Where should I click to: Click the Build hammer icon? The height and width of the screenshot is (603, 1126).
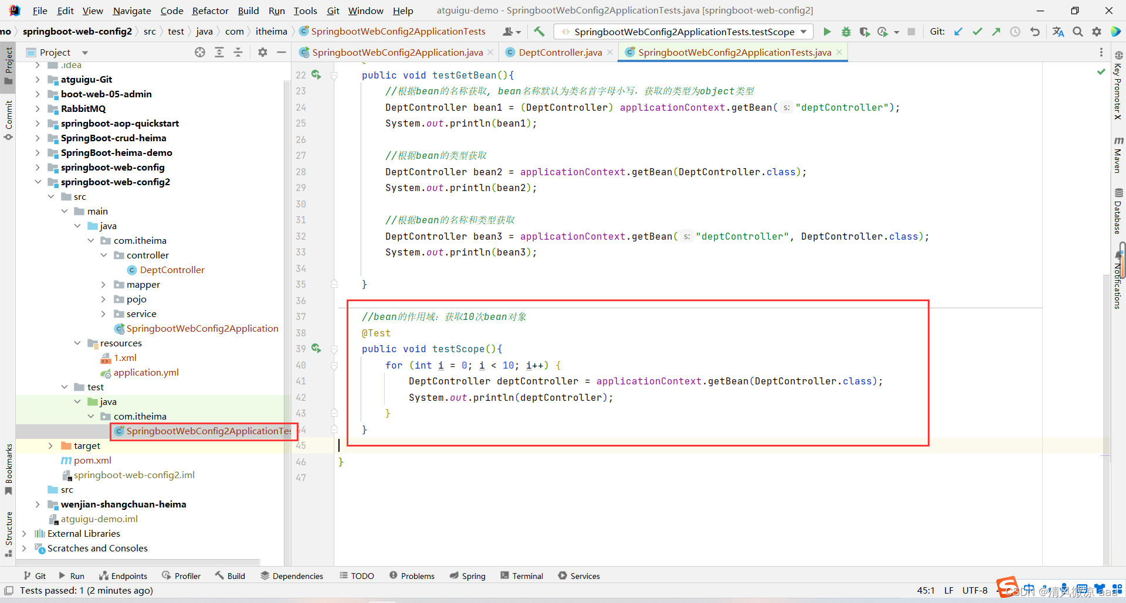pos(539,32)
